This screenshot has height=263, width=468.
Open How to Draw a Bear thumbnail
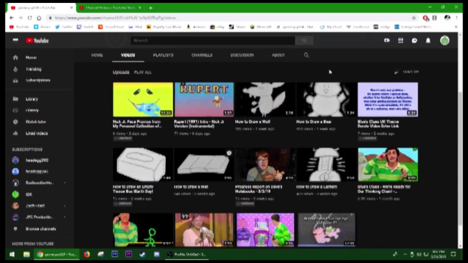tap(327, 99)
